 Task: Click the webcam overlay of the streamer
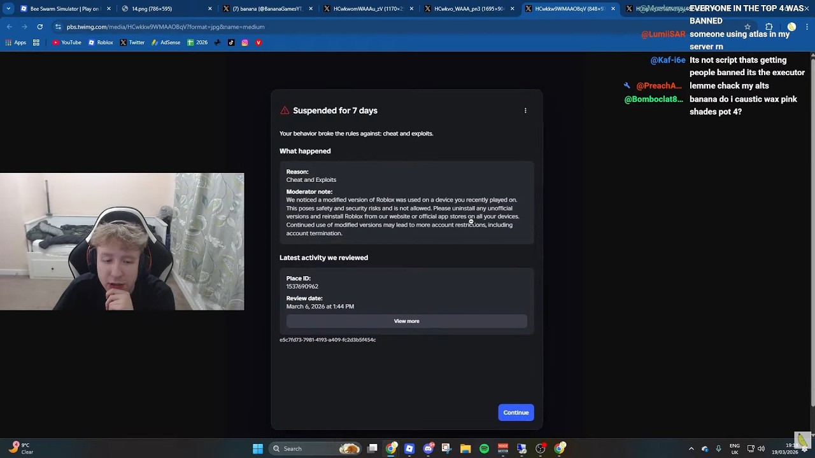point(122,242)
